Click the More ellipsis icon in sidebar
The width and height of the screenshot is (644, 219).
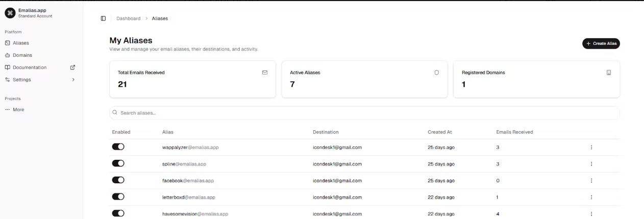[x=7, y=110]
